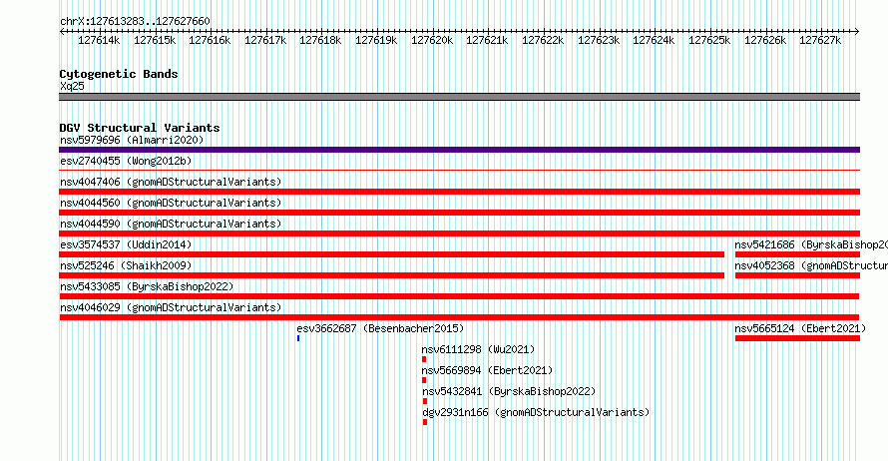Image resolution: width=888 pixels, height=461 pixels.
Task: Click the Cytogenetic Bands track heading
Action: tap(119, 74)
